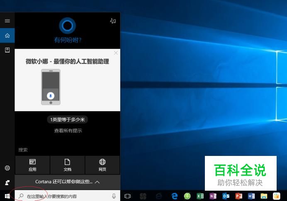Open the orange app icon on taskbar
The width and height of the screenshot is (287, 201).
pos(277,196)
